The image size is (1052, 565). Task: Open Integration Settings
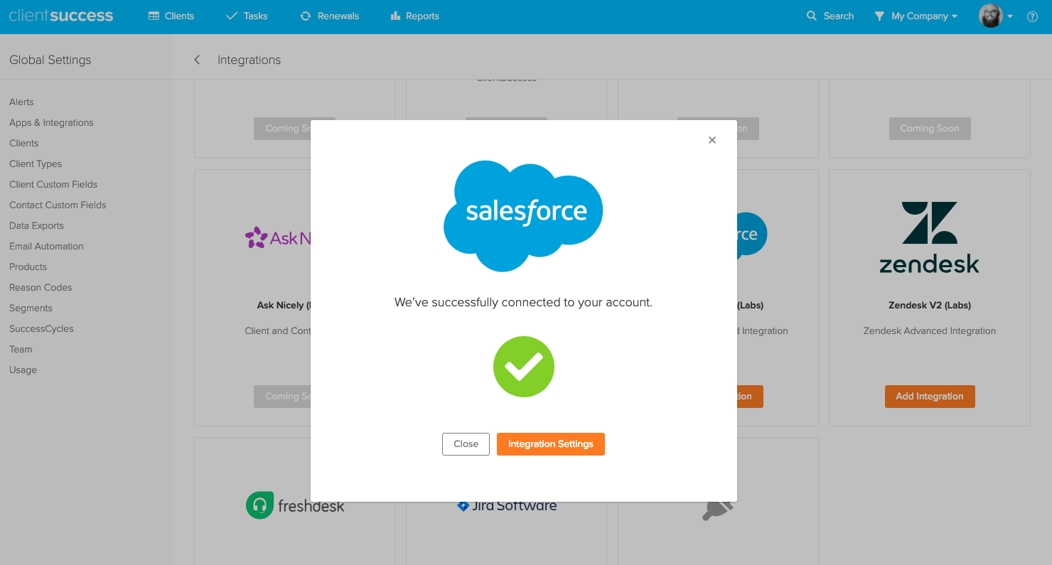[551, 443]
